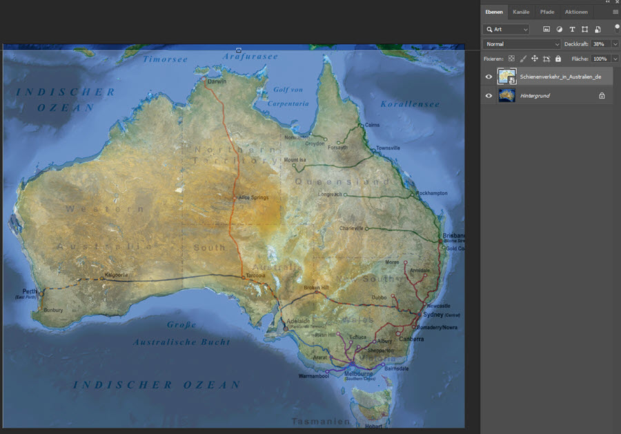Switch to the Kanäle tab
621x434 pixels.
(x=521, y=12)
